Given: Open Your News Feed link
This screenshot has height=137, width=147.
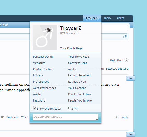Looking at the screenshot, I should coord(79,57).
